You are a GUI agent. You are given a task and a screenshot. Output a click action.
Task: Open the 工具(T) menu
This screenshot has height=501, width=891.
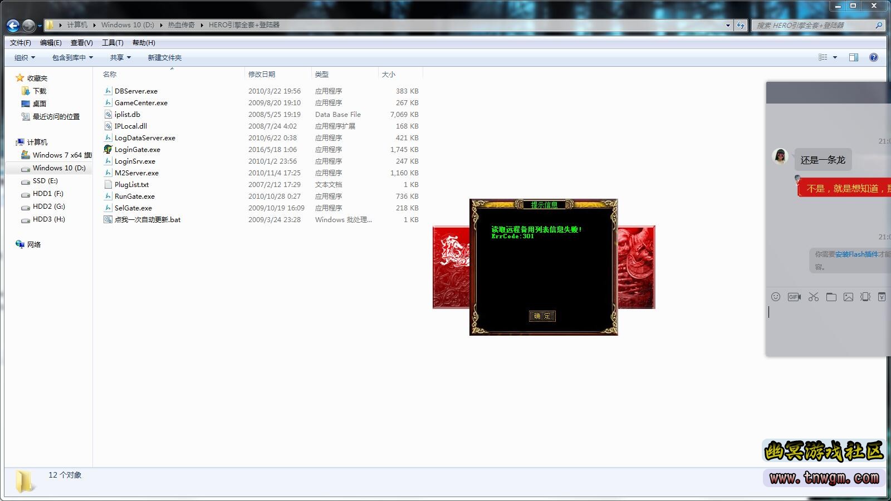(112, 43)
